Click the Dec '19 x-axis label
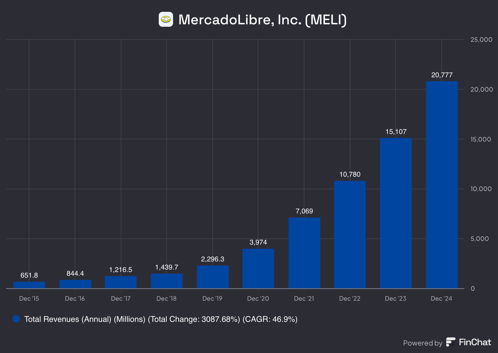The height and width of the screenshot is (353, 498). [213, 298]
